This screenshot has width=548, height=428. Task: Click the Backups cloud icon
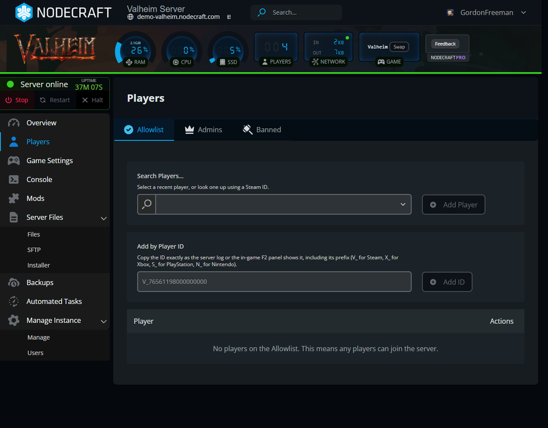pyautogui.click(x=14, y=283)
